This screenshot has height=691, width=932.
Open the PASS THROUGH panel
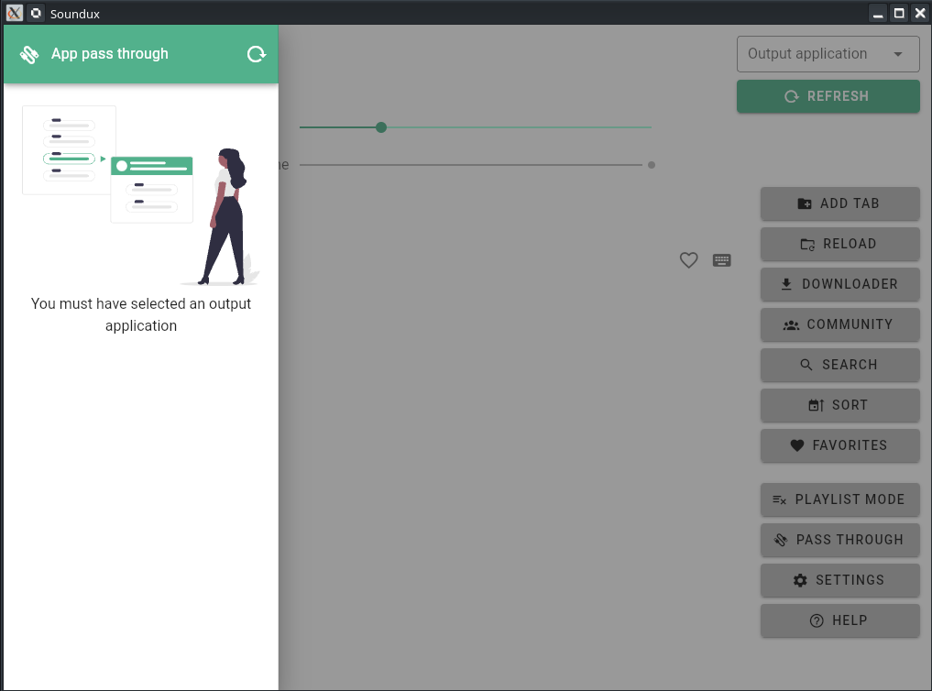pyautogui.click(x=839, y=540)
